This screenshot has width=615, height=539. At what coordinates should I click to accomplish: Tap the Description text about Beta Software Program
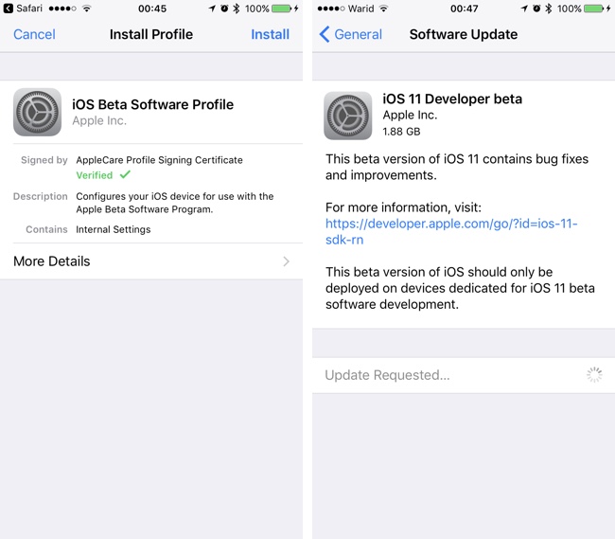pos(175,203)
